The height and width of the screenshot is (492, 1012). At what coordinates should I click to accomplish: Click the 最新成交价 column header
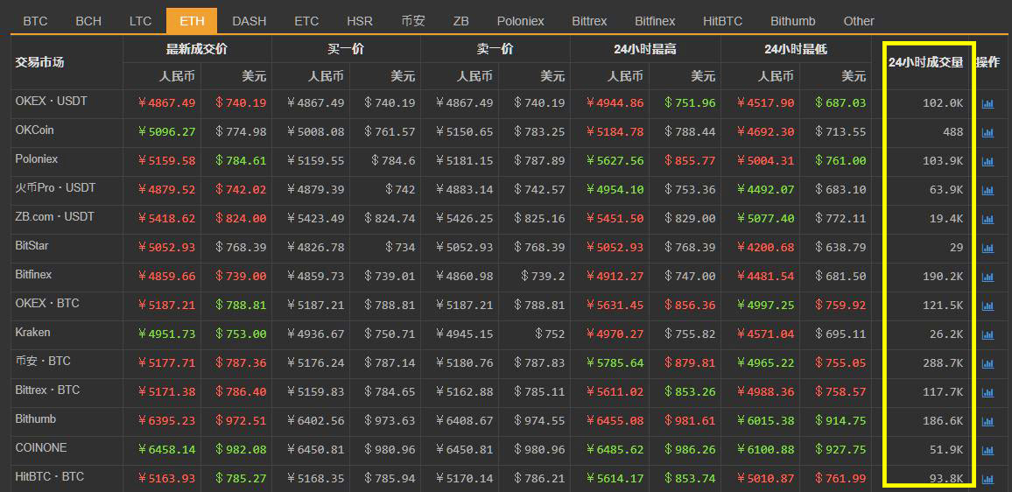[x=197, y=49]
